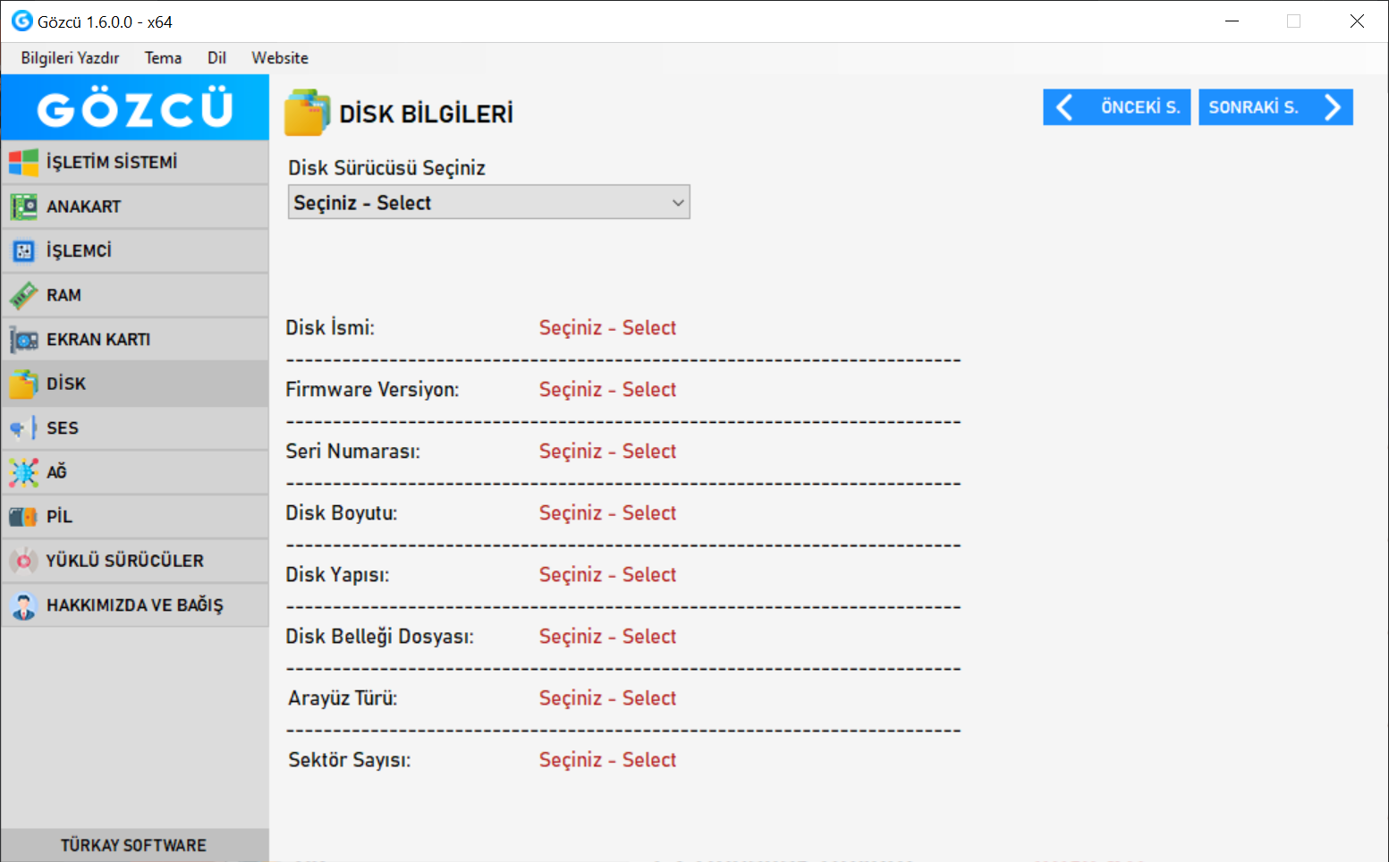Click the Windows logo icon for İşletim Sistemi
The height and width of the screenshot is (862, 1389).
coord(23,163)
